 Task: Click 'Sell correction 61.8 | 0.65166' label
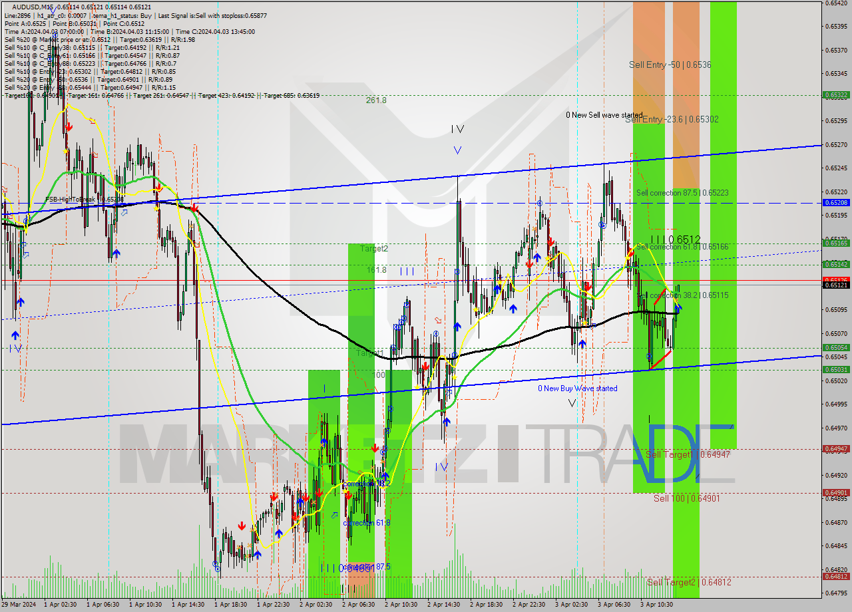[682, 247]
